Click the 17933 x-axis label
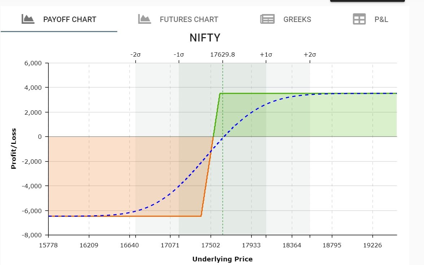The height and width of the screenshot is (265, 424). [x=251, y=245]
